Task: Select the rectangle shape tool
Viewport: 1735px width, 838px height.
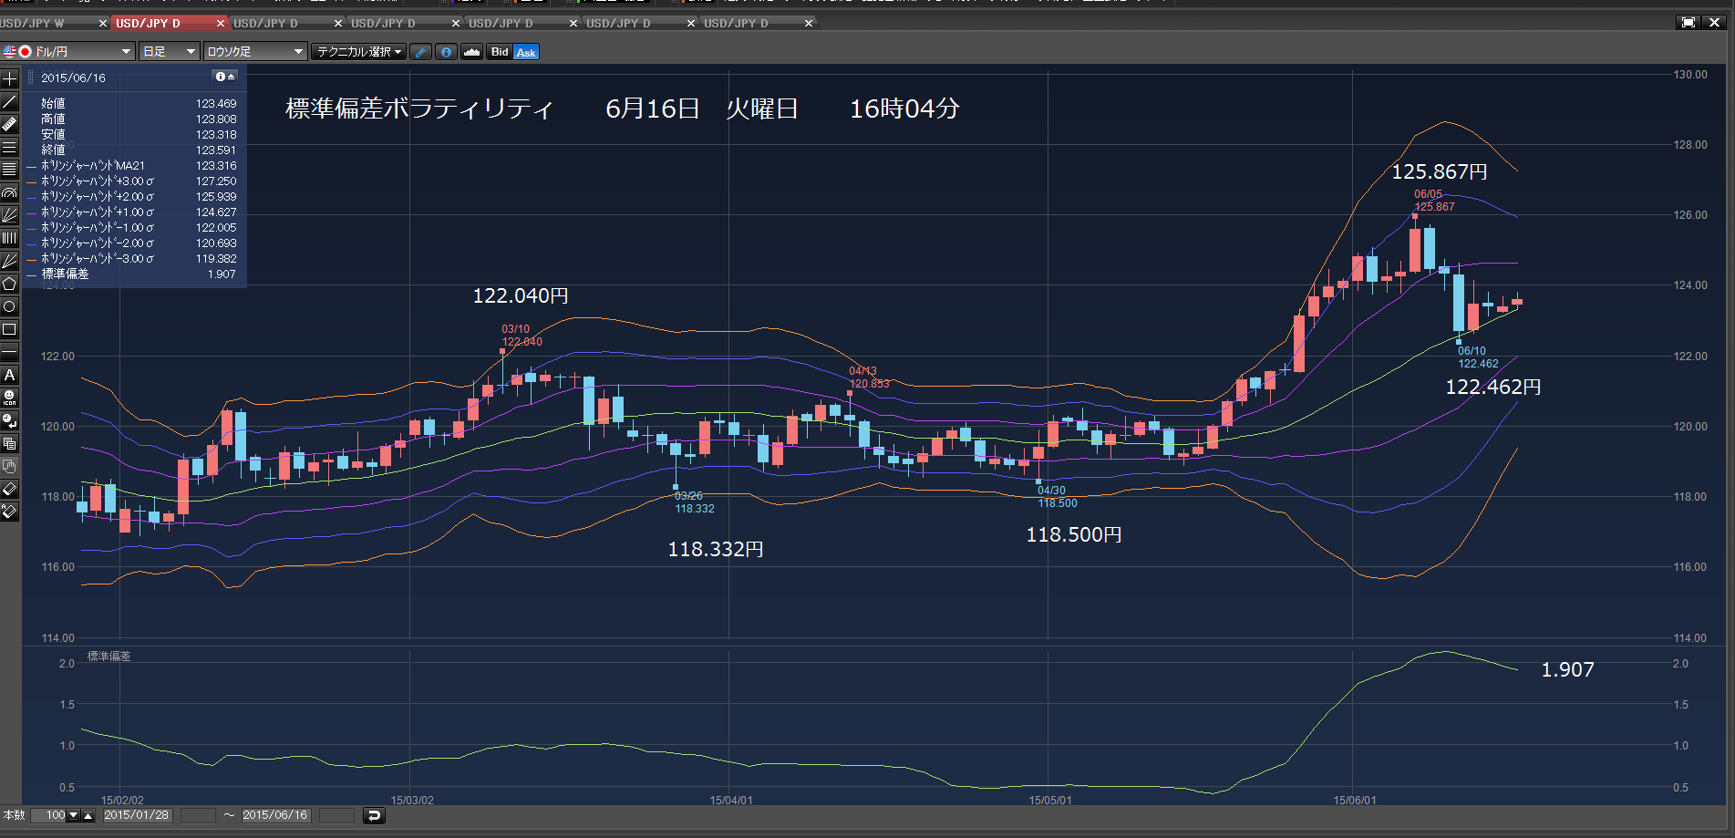Action: pyautogui.click(x=9, y=329)
